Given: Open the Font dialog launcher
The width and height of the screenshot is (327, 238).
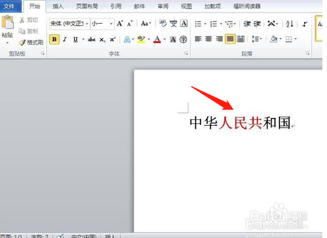Looking at the screenshot, I should click(186, 53).
